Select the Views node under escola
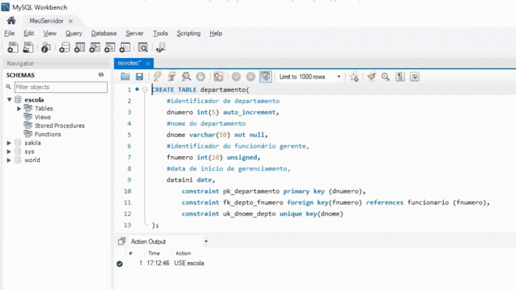The image size is (516, 290). tap(43, 117)
